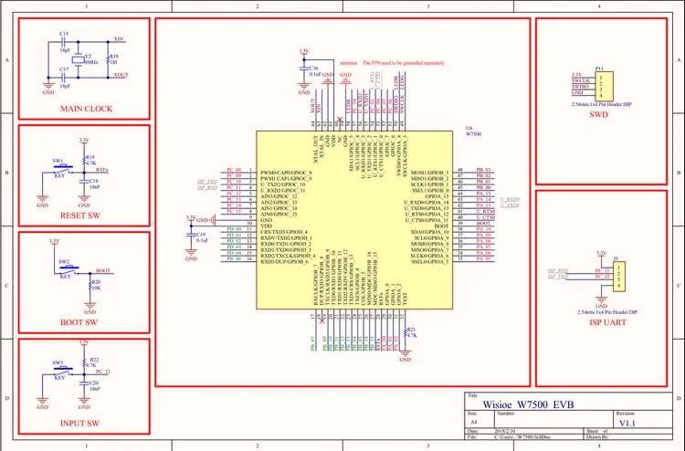Select resistor R21 on the TEST pin
685x451 pixels.
tap(405, 332)
